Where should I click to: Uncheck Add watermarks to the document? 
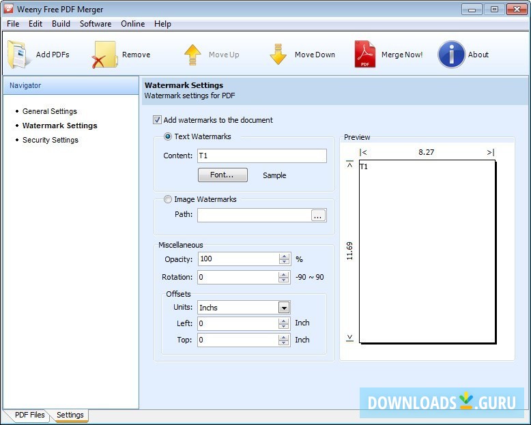pos(158,120)
